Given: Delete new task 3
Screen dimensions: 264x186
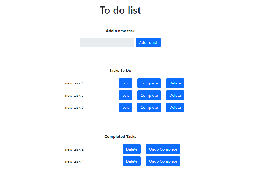Looking at the screenshot, I should (x=175, y=95).
